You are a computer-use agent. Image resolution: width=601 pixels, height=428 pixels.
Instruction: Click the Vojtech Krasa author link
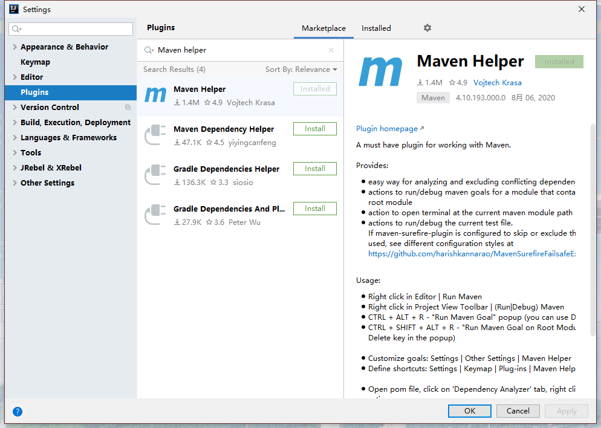click(497, 83)
